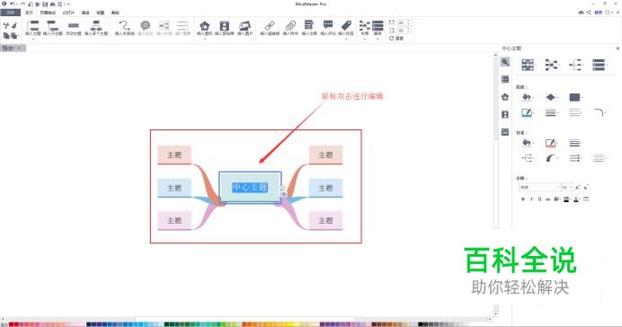Screen dimensions: 622x327
Task: Click the increase font size button
Action: pyautogui.click(x=578, y=187)
